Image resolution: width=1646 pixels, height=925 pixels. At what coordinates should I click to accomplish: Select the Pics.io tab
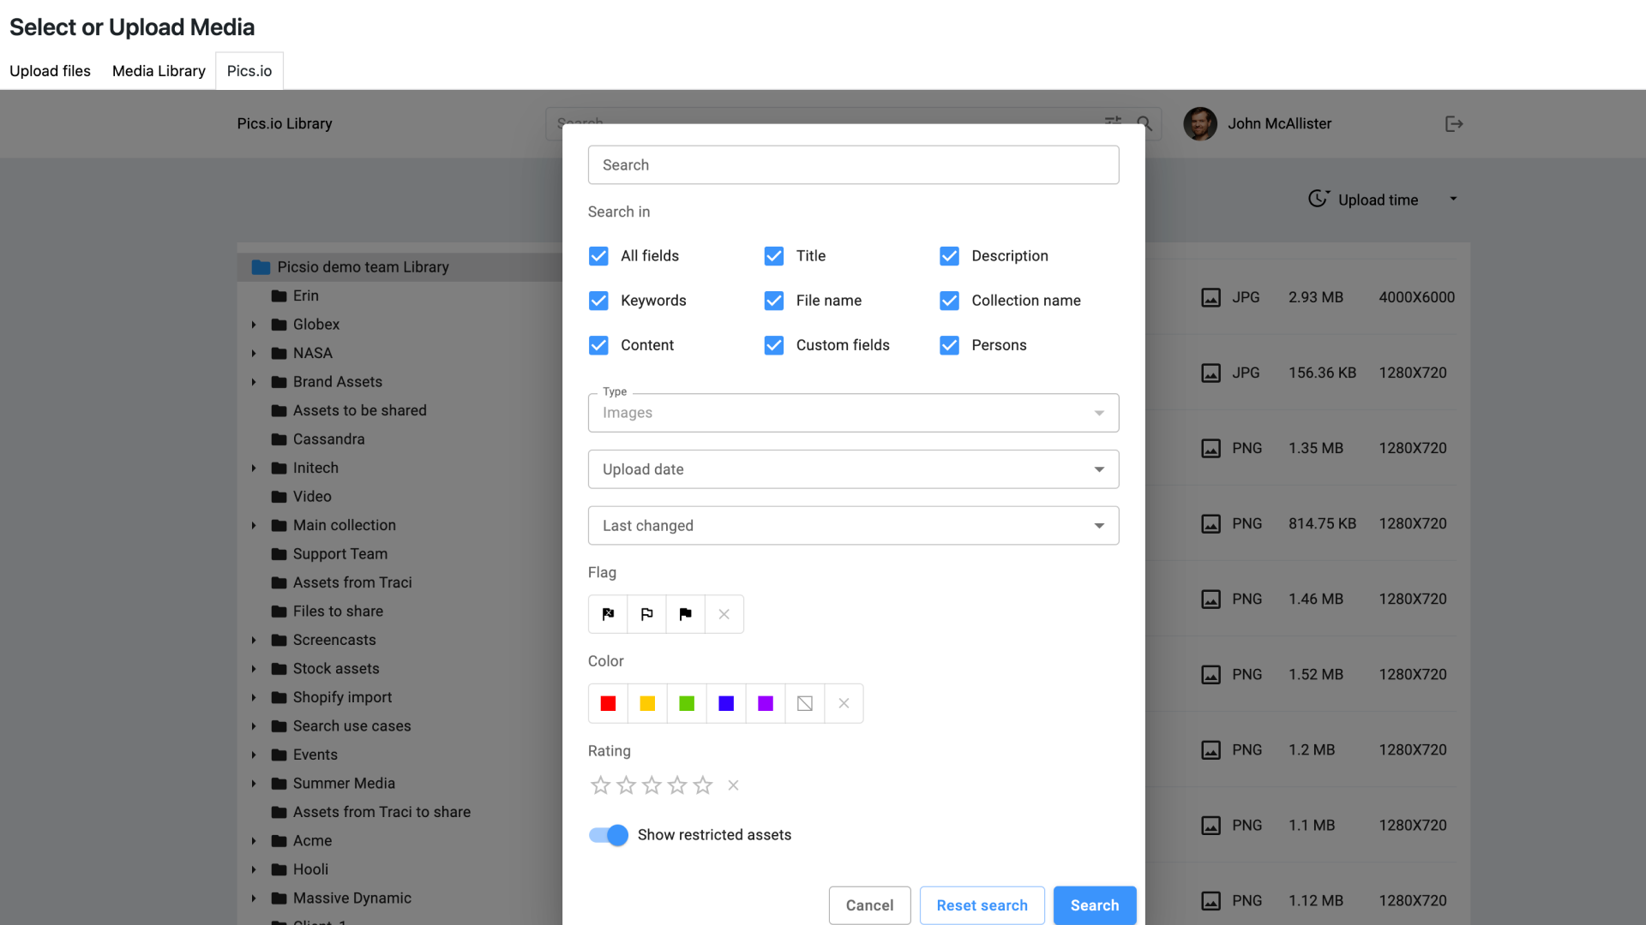(249, 71)
